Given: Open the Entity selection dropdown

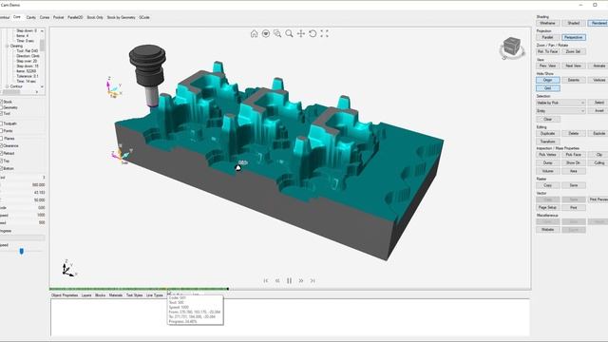Looking at the screenshot, I should click(x=560, y=111).
